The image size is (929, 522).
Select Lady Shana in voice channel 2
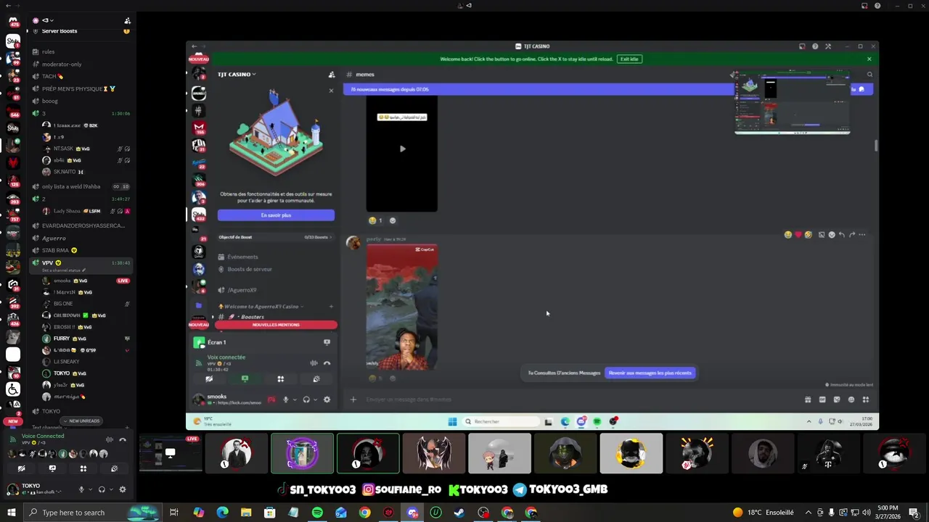[x=86, y=211]
